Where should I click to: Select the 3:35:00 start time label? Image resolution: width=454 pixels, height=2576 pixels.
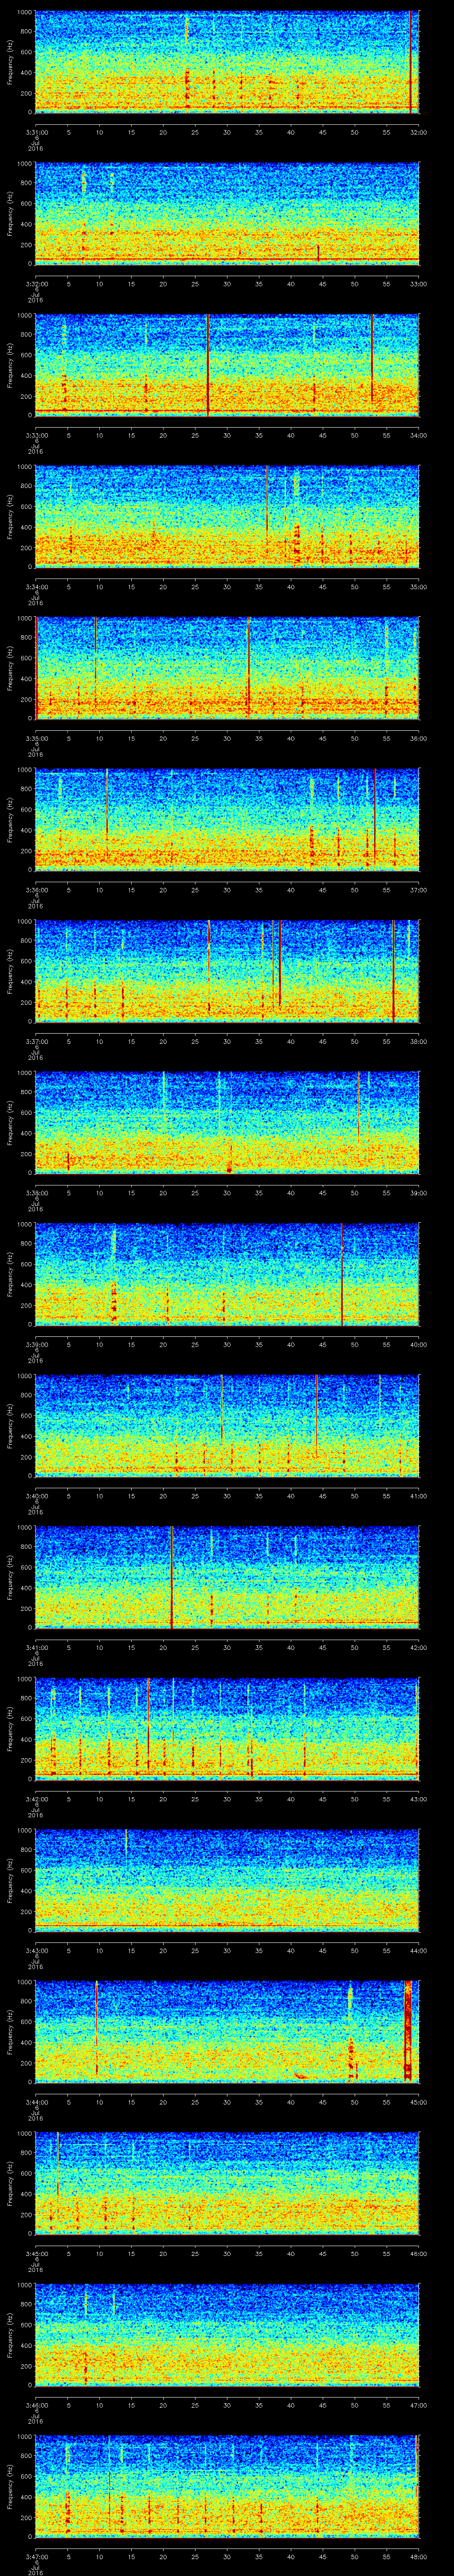(x=36, y=738)
